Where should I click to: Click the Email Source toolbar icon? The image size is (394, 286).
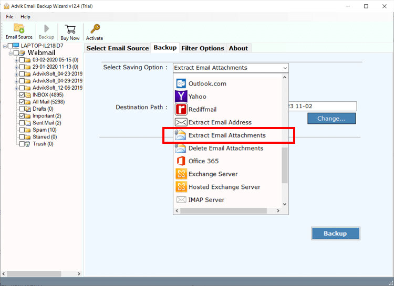(19, 28)
